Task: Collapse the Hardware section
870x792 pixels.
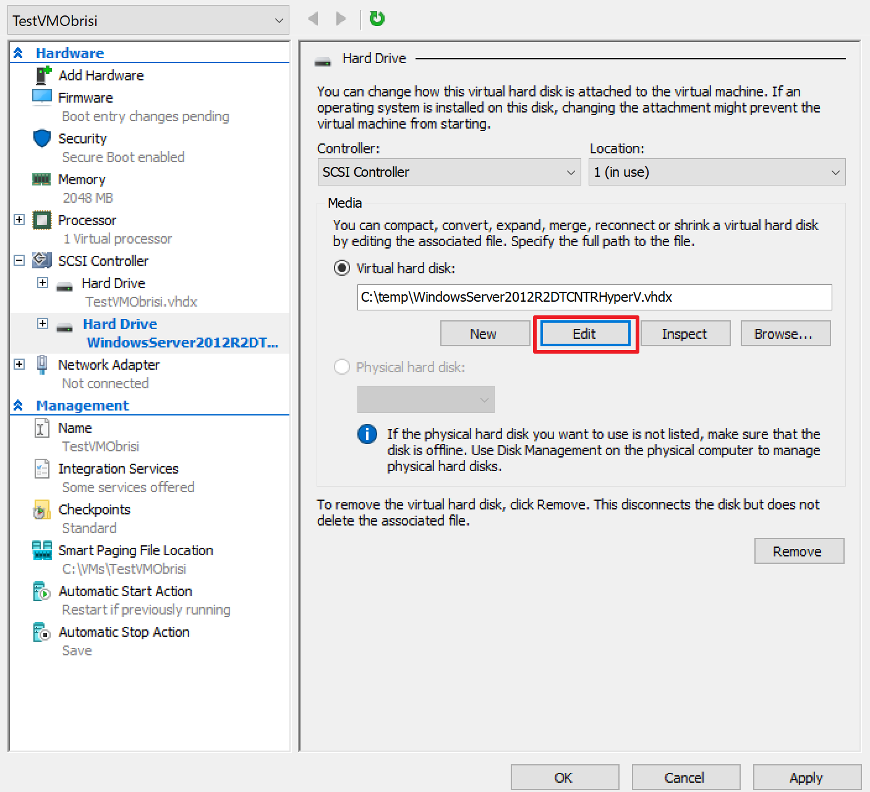Action: coord(17,52)
